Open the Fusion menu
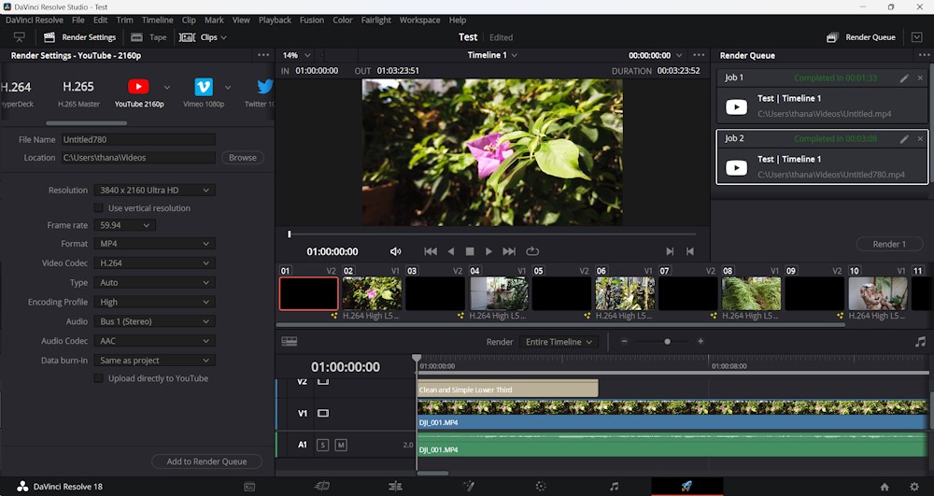Screen dimensions: 934x496 tap(312, 20)
